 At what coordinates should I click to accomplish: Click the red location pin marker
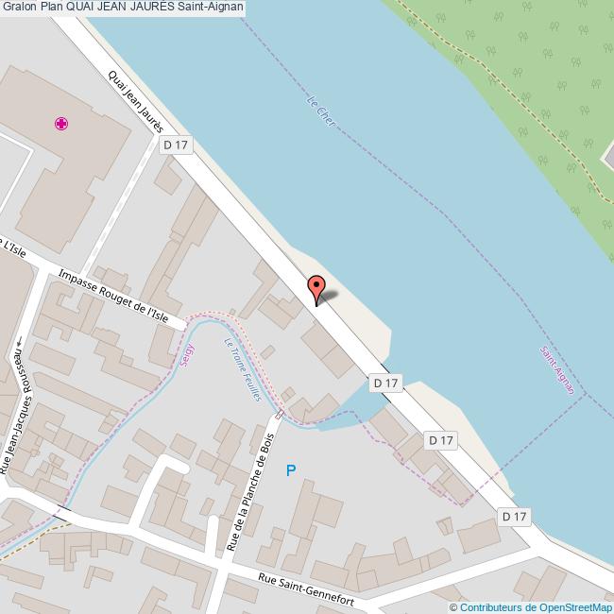pos(316,290)
